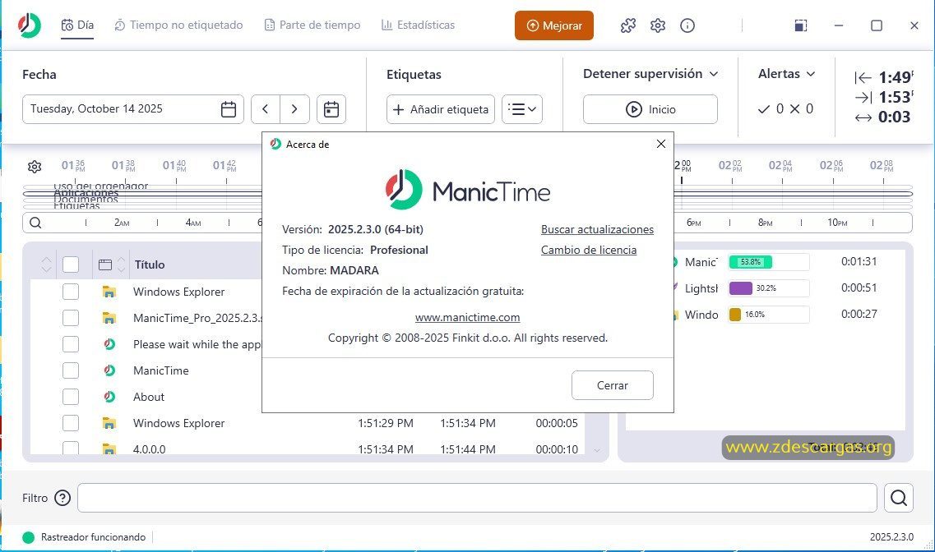Click folder icon in 4.0.0.0 row
Screen dimensions: 935x552
(109, 448)
